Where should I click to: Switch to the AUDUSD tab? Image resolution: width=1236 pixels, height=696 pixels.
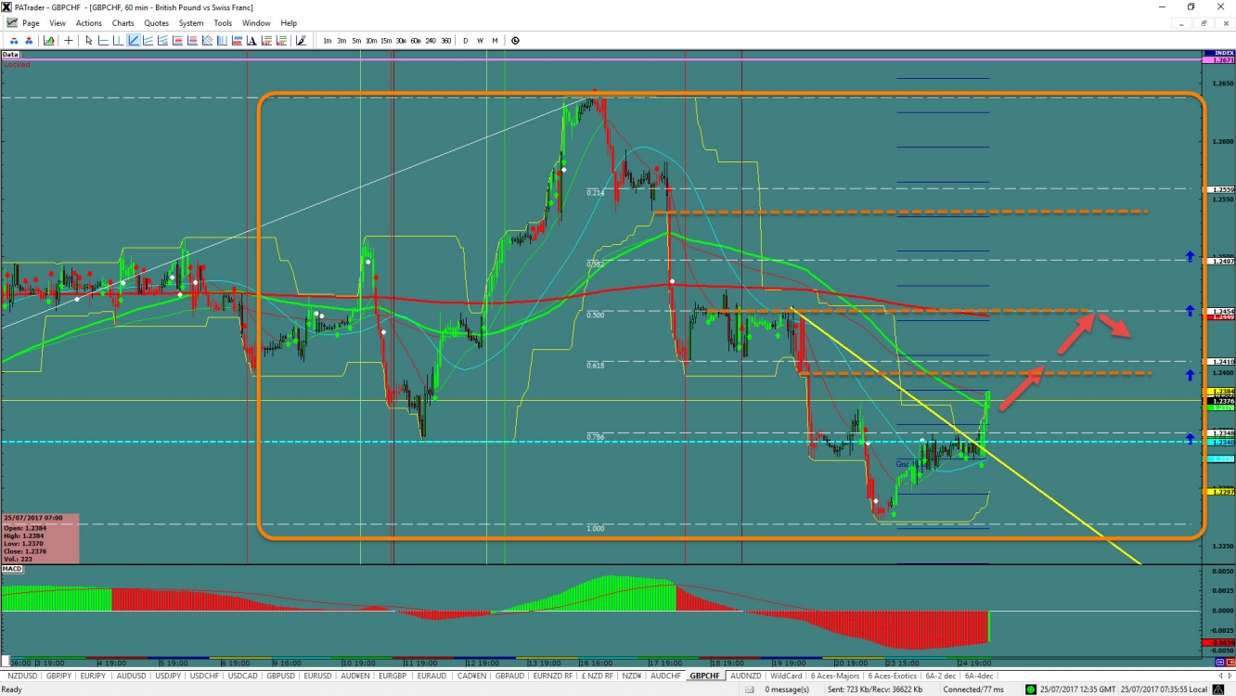pos(131,676)
